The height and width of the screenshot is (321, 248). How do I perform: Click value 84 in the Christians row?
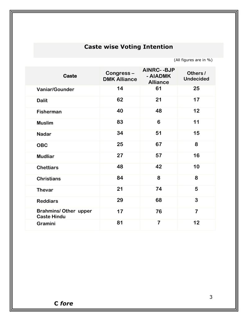pyautogui.click(x=120, y=178)
